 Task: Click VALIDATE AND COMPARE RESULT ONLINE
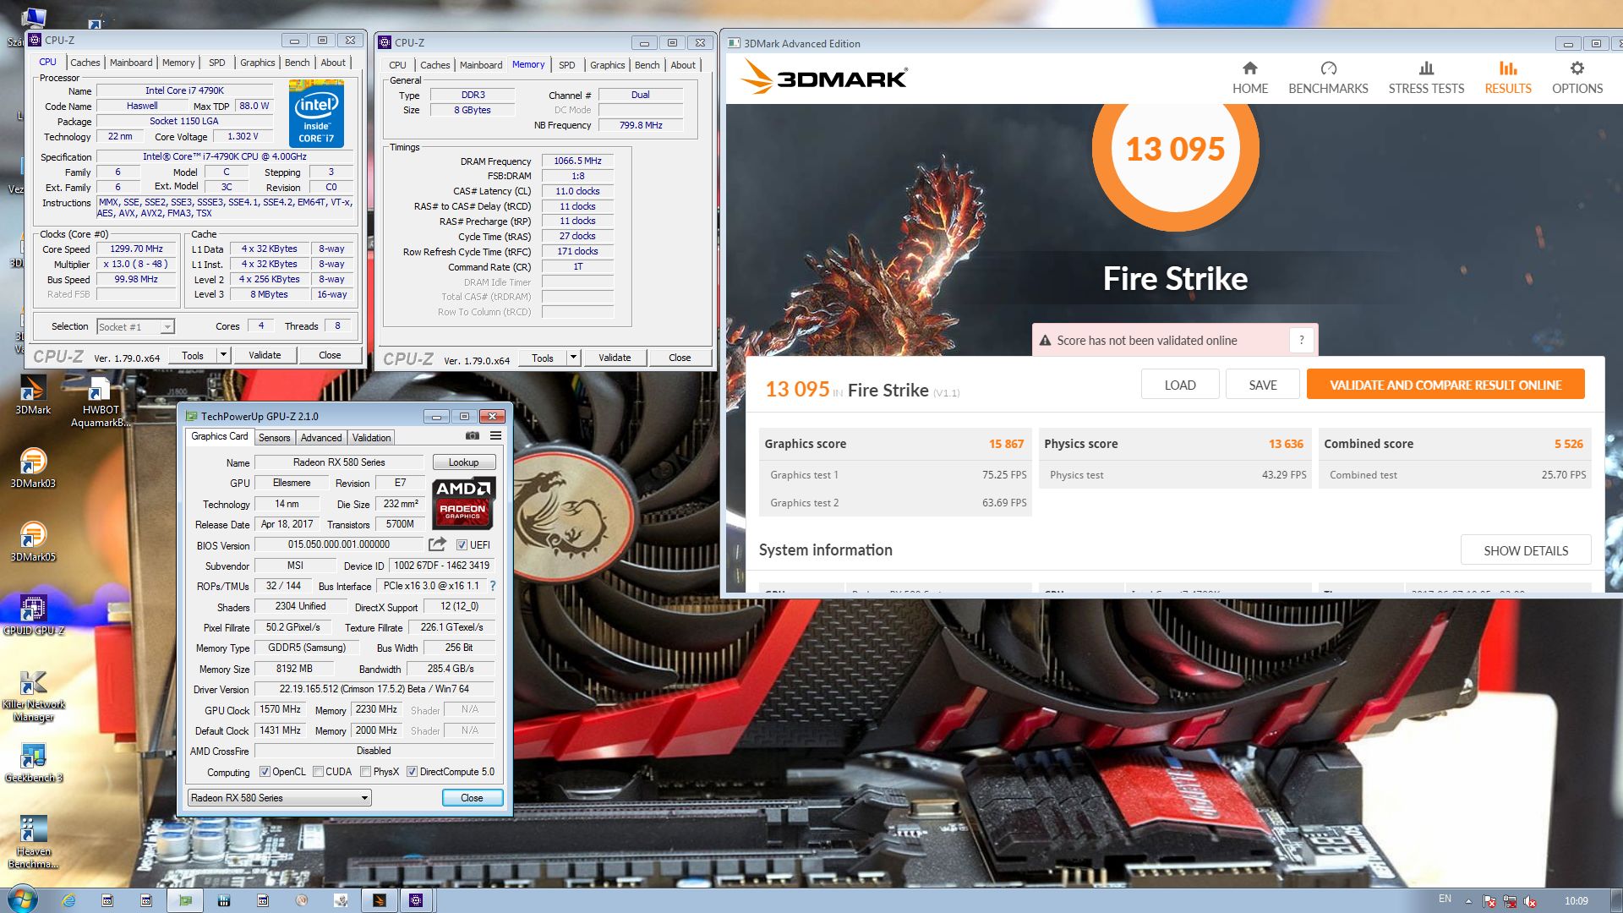click(x=1445, y=385)
